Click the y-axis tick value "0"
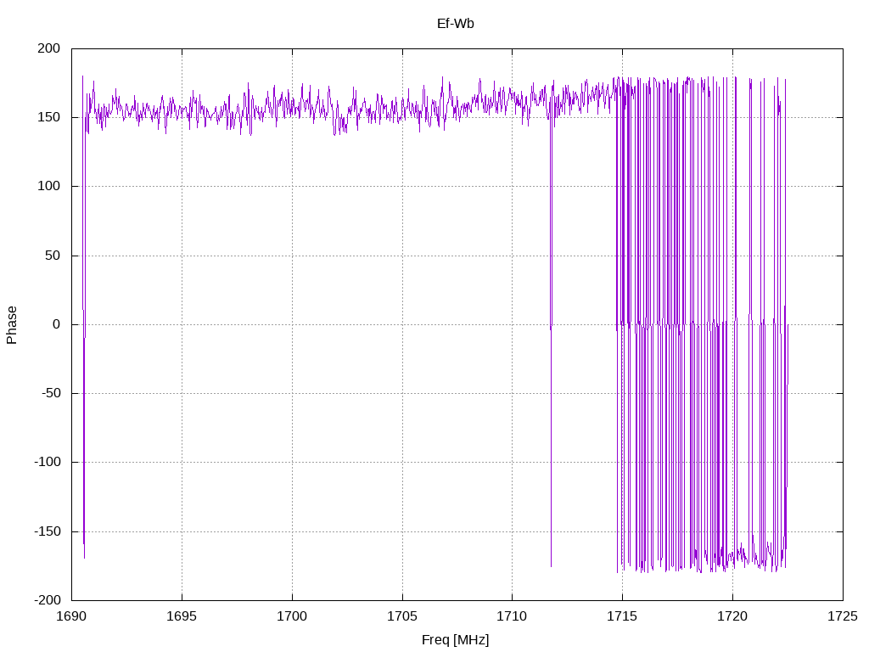869x652 pixels. [57, 324]
